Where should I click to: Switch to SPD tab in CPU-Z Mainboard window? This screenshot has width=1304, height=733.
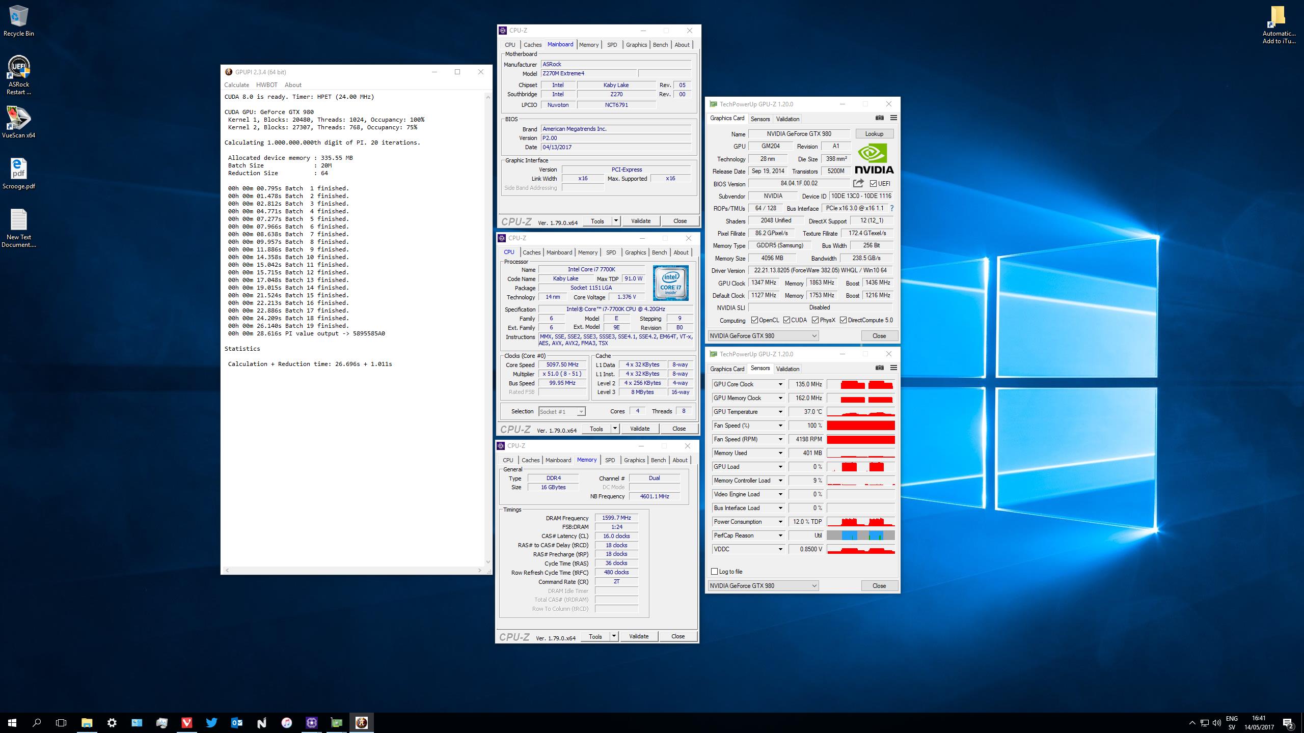[612, 45]
